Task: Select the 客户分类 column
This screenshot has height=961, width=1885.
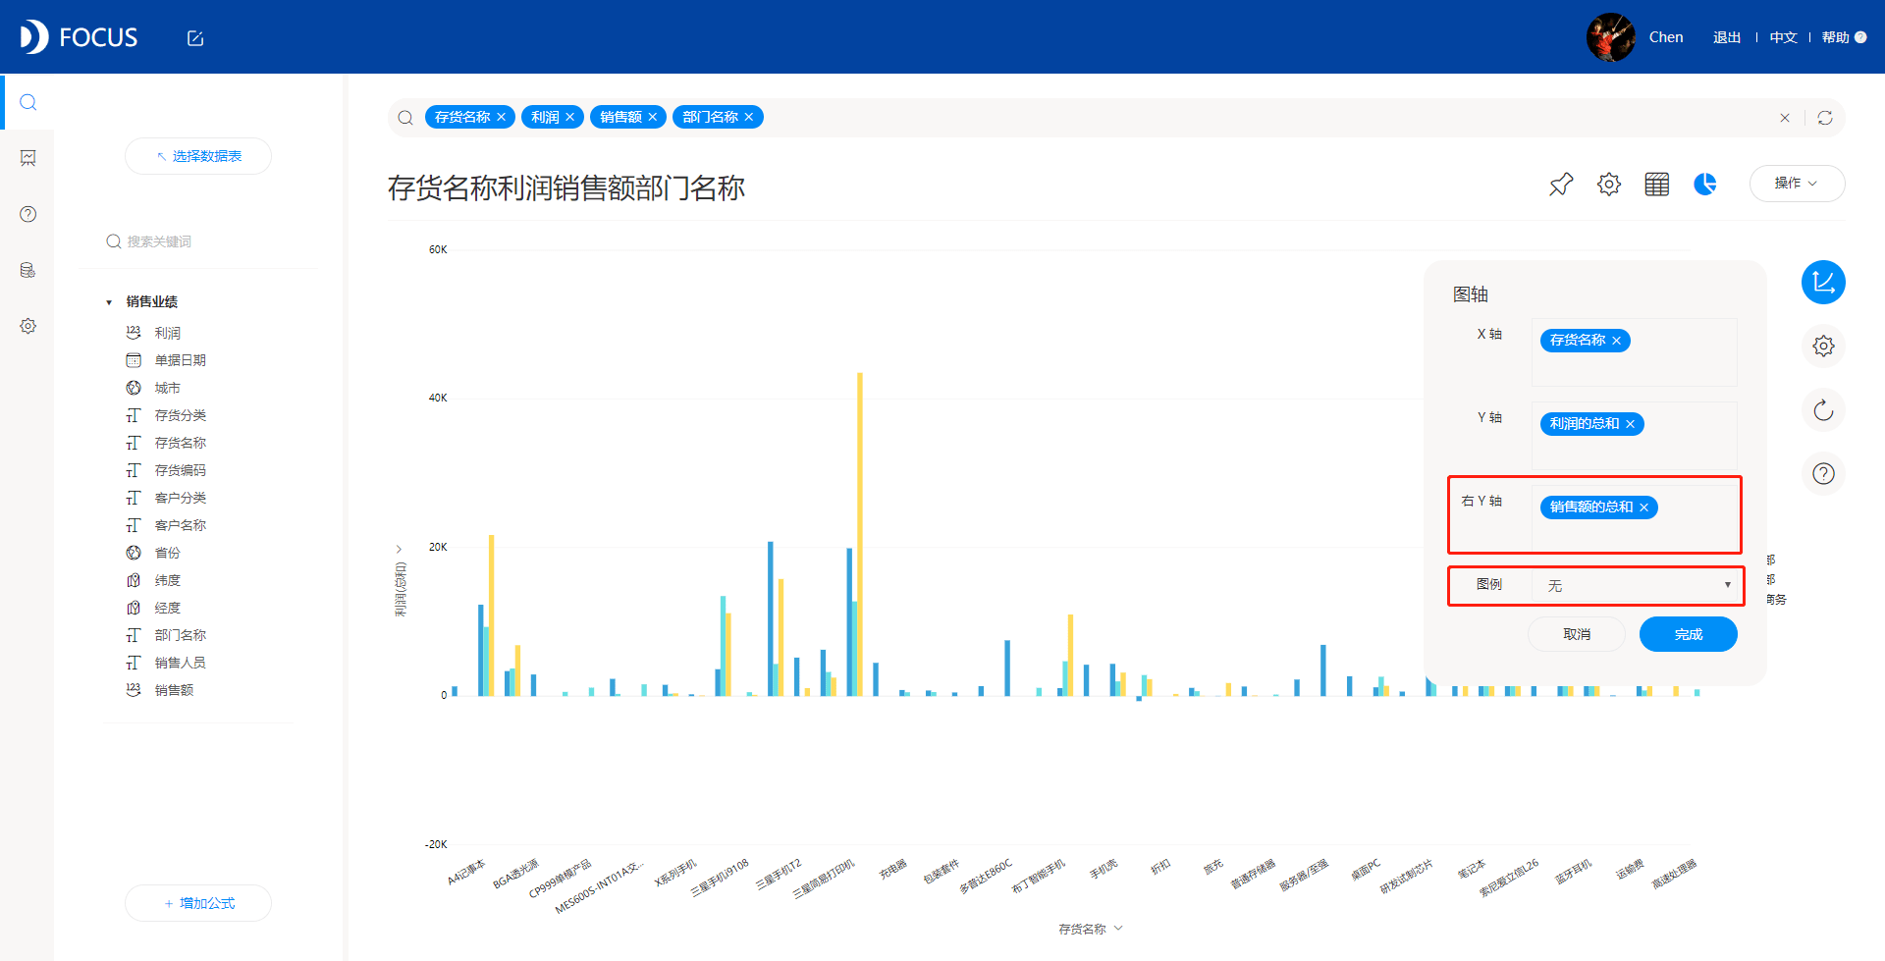Action: pyautogui.click(x=180, y=498)
